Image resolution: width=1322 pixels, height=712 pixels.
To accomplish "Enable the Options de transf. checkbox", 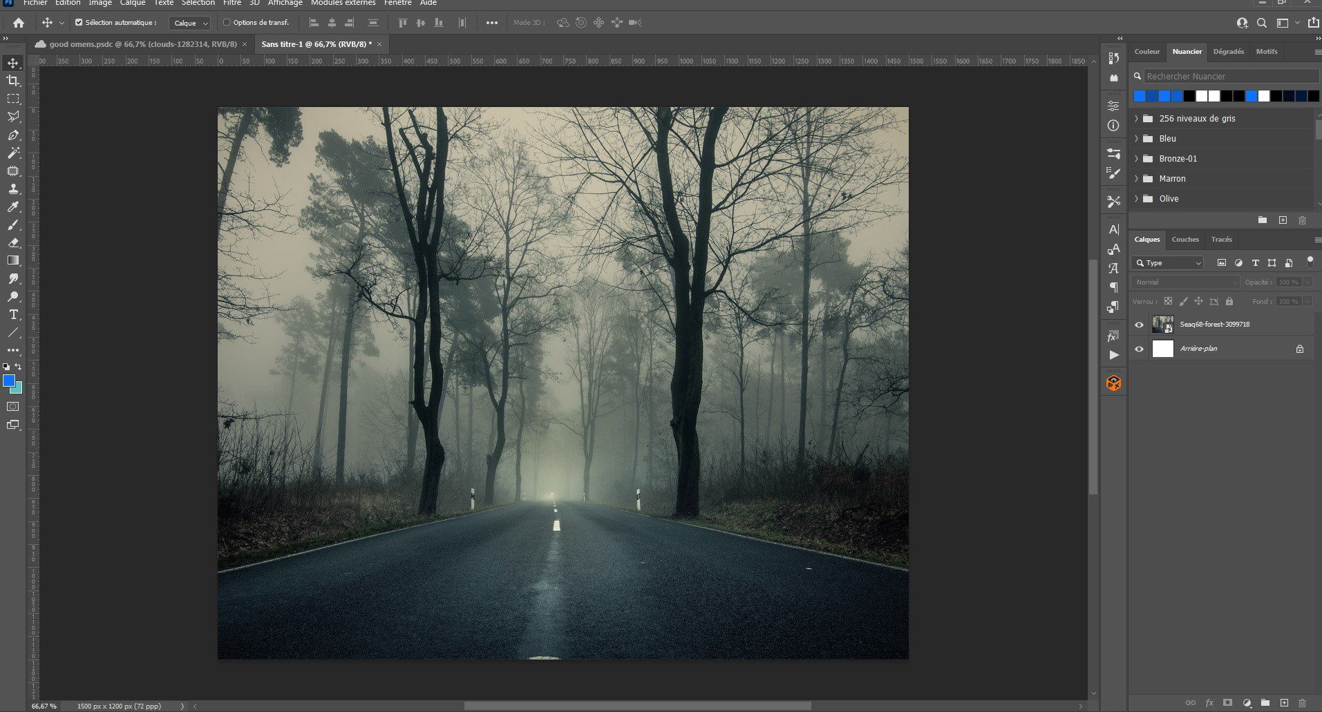I will [227, 23].
